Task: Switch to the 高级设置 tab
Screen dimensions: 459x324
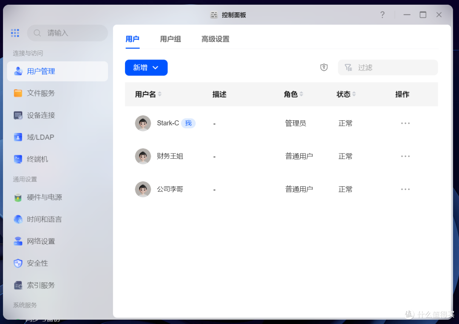Action: click(215, 39)
